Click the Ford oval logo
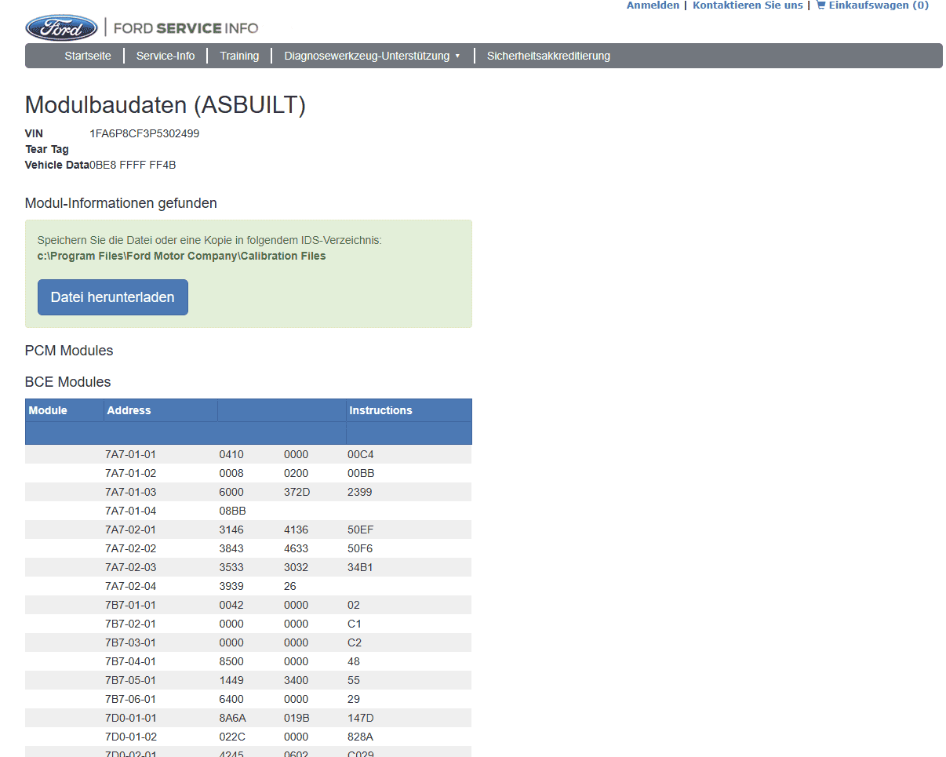Screen dimensions: 946x757 tap(61, 28)
